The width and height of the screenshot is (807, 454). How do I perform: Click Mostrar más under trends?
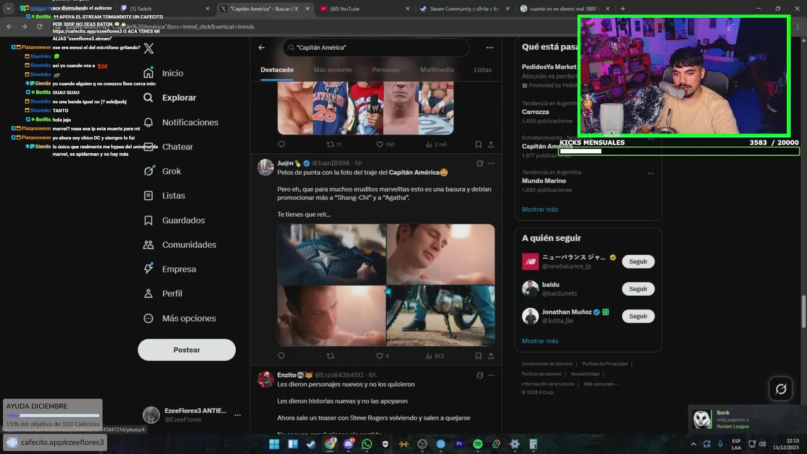pyautogui.click(x=540, y=209)
